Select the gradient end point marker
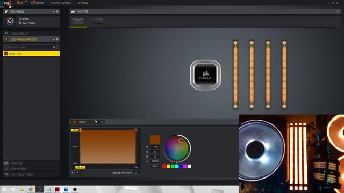Viewport: 344px width, 193px height. [135, 130]
